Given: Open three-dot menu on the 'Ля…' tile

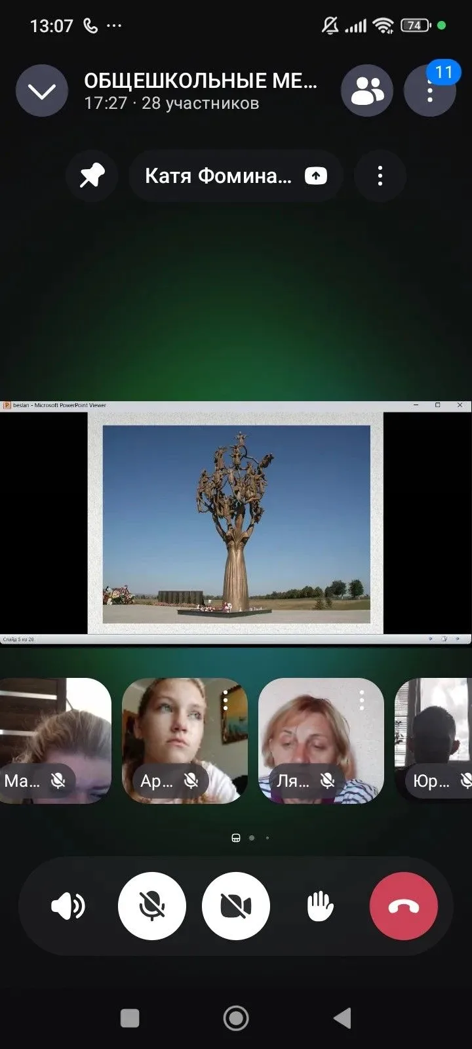Looking at the screenshot, I should pos(362,701).
